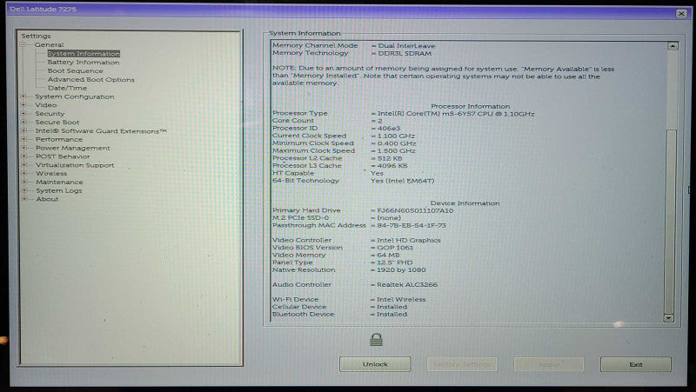The width and height of the screenshot is (696, 392).
Task: Expand the Maintenance node
Action: pos(24,182)
